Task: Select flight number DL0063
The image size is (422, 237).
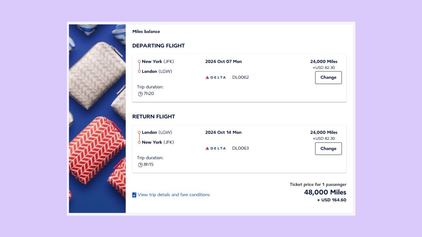Action: (241, 148)
